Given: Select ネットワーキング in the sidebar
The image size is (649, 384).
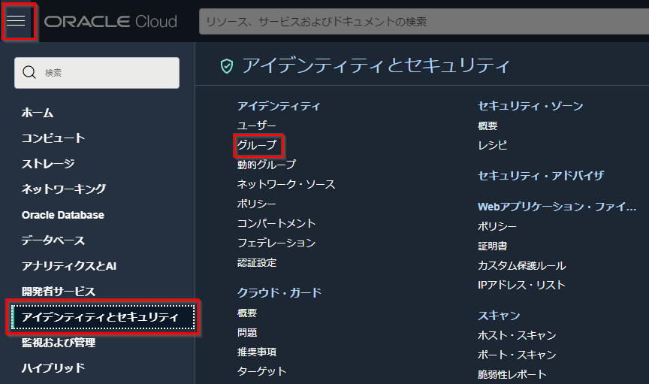Looking at the screenshot, I should pos(64,189).
